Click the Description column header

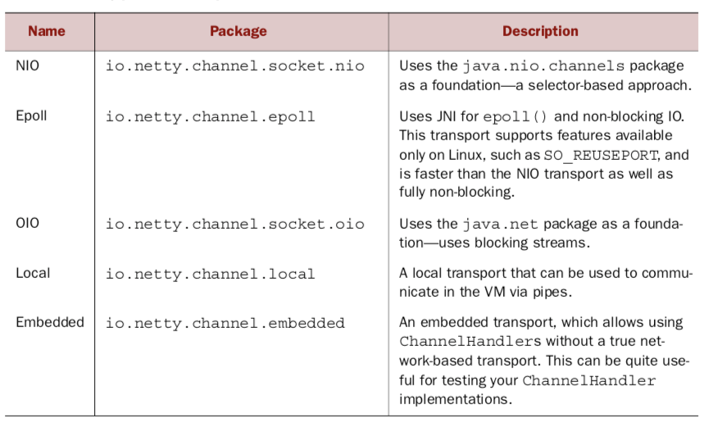click(x=540, y=32)
